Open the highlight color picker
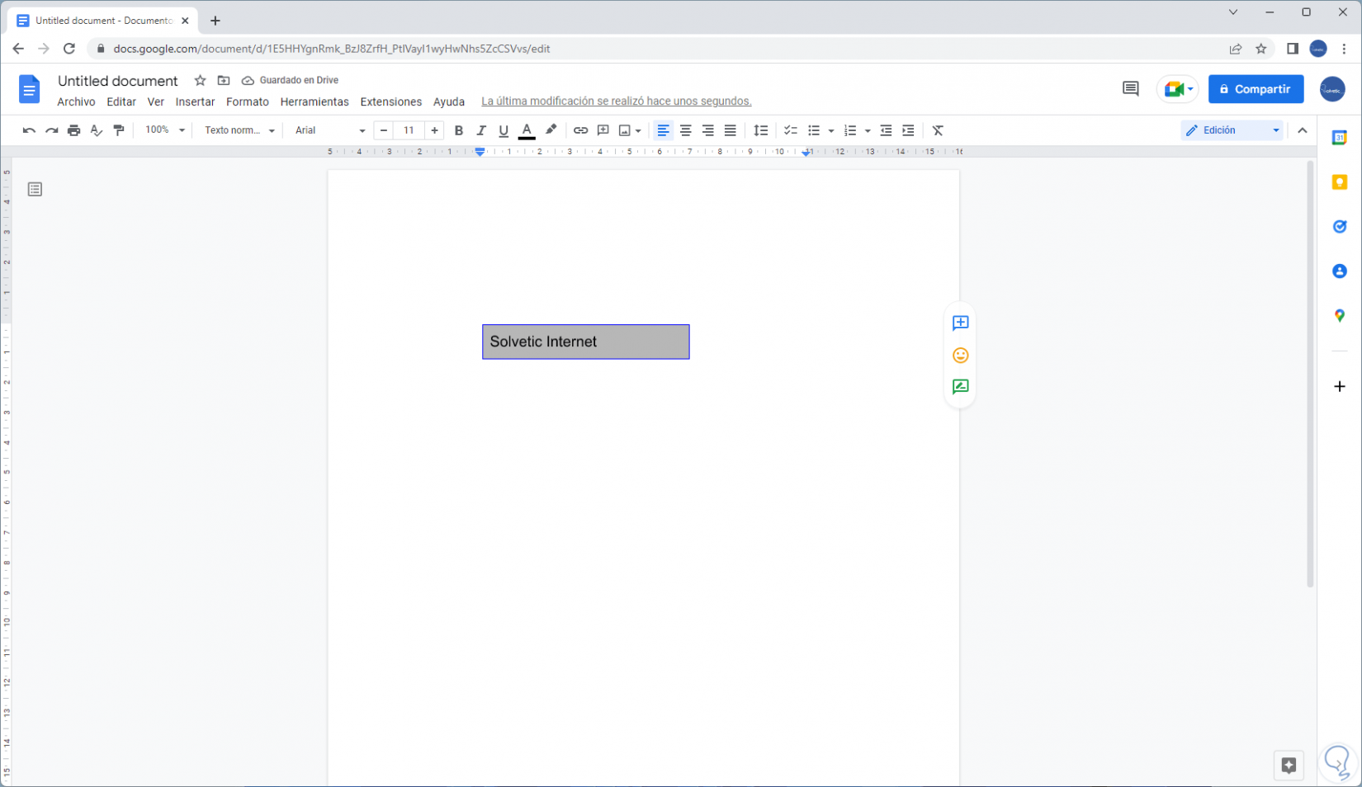This screenshot has height=787, width=1362. (551, 130)
